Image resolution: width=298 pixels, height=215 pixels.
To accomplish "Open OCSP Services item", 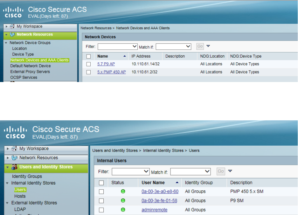I will 24,77.
